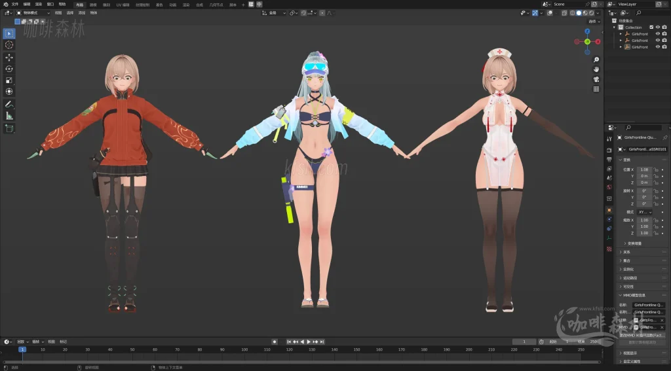The height and width of the screenshot is (371, 671).
Task: Switch viewport to wireframe shading
Action: [x=573, y=13]
